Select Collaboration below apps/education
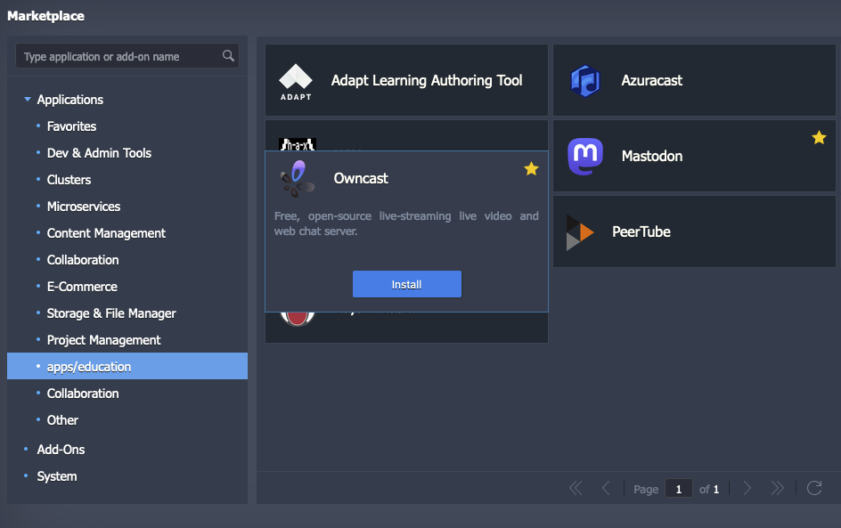The image size is (841, 528). click(83, 394)
